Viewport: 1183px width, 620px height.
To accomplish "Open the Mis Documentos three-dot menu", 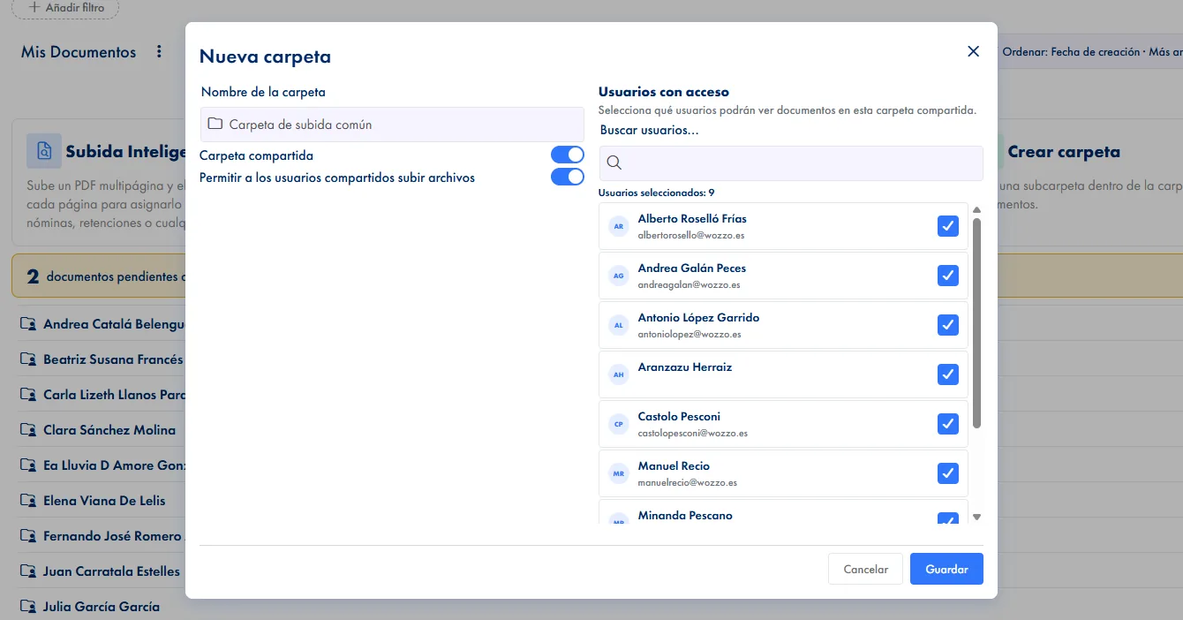I will click(159, 52).
